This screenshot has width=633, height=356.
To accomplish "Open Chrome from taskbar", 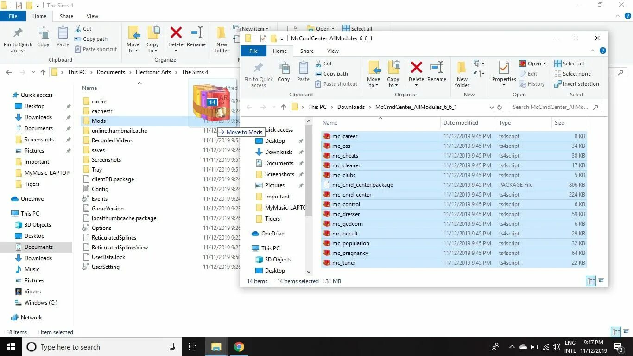I will (239, 347).
